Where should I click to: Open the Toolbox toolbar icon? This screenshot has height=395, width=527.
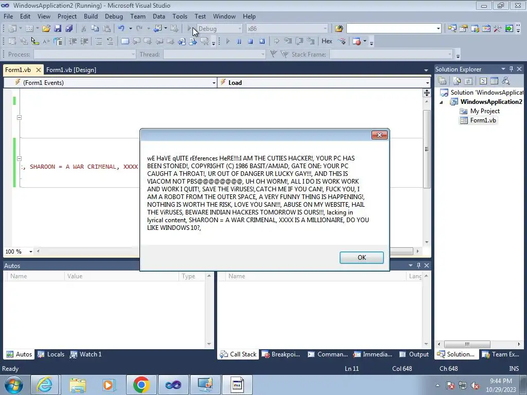tap(498, 29)
